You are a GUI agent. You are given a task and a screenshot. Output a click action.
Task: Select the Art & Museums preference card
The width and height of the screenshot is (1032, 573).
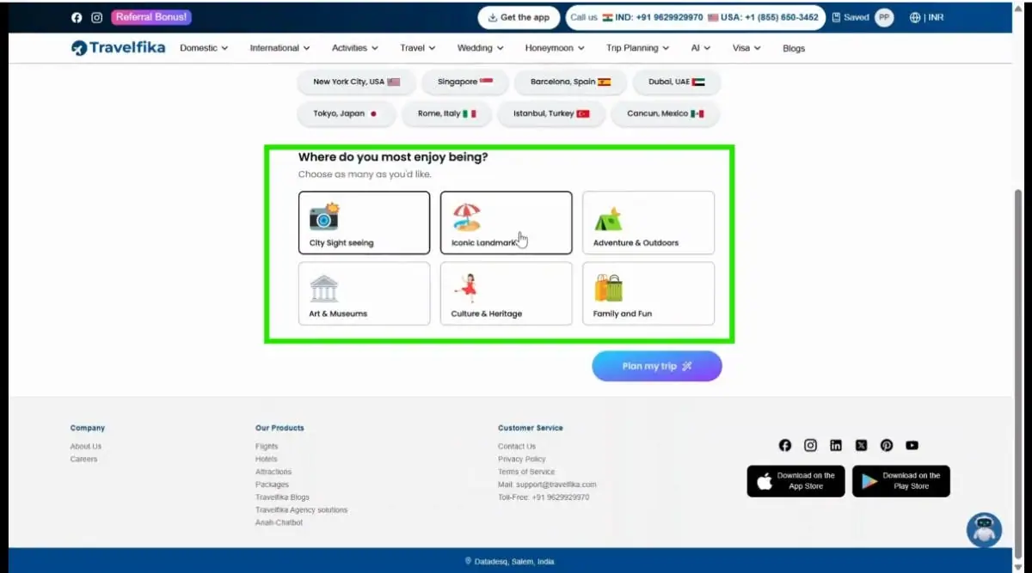[364, 293]
